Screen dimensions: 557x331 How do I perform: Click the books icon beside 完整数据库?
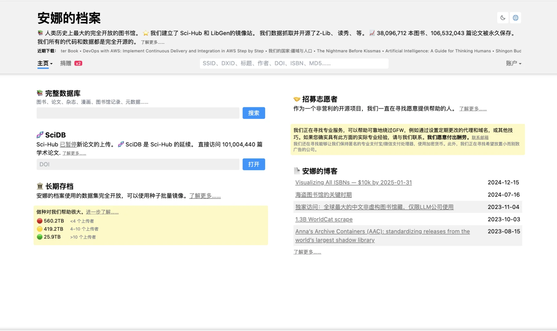[x=40, y=93]
